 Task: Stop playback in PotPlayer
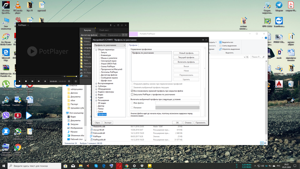(x=26, y=81)
